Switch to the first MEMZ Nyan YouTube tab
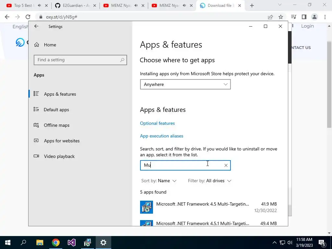This screenshot has height=249, width=332. point(121,6)
